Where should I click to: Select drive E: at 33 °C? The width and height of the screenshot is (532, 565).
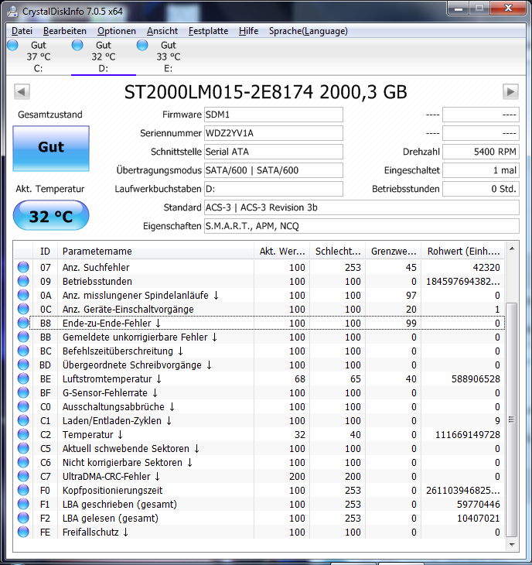coord(168,56)
